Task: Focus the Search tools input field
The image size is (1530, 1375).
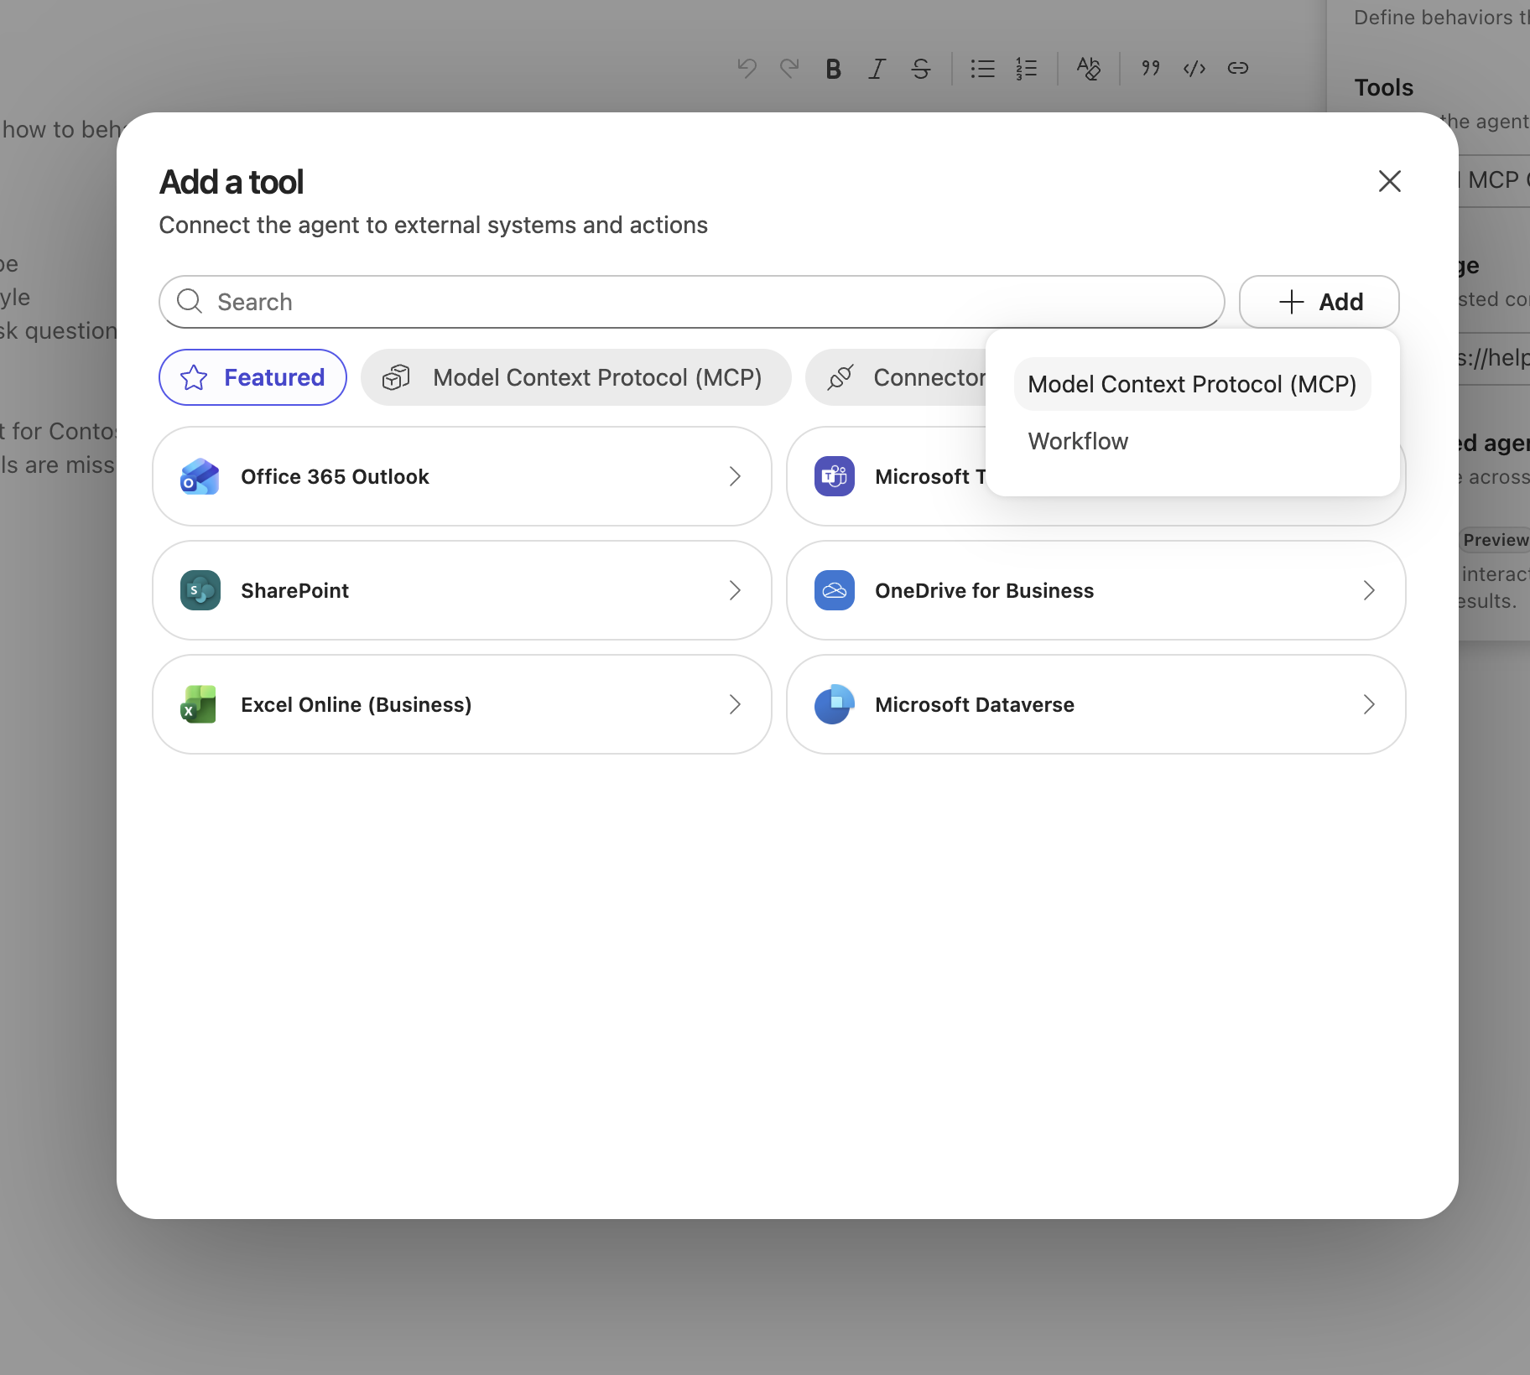Action: [691, 302]
